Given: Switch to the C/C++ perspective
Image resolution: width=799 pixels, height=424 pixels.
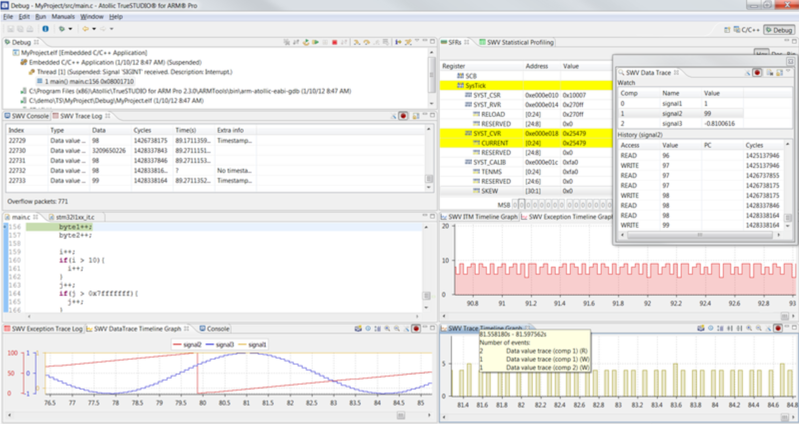Looking at the screenshot, I should point(746,30).
